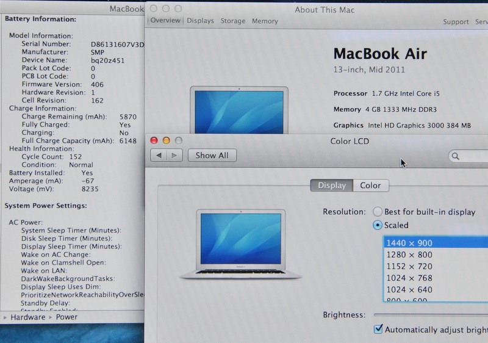This screenshot has height=343, width=488.
Task: Click the Processor 1.7 GHz Intel Core i5 line
Action: click(387, 94)
